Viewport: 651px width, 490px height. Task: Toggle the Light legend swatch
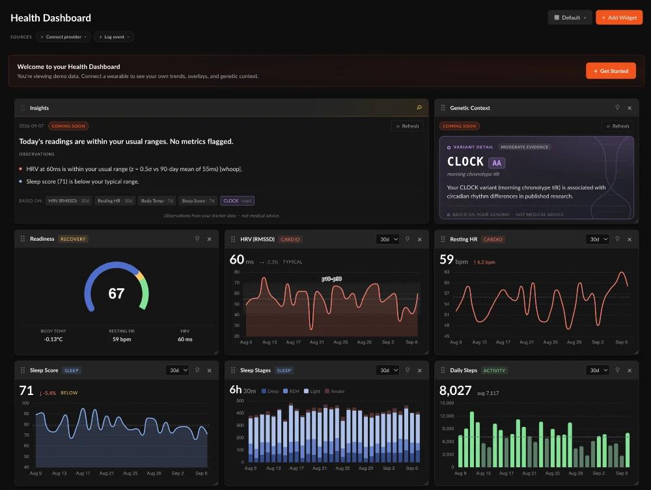pos(306,391)
